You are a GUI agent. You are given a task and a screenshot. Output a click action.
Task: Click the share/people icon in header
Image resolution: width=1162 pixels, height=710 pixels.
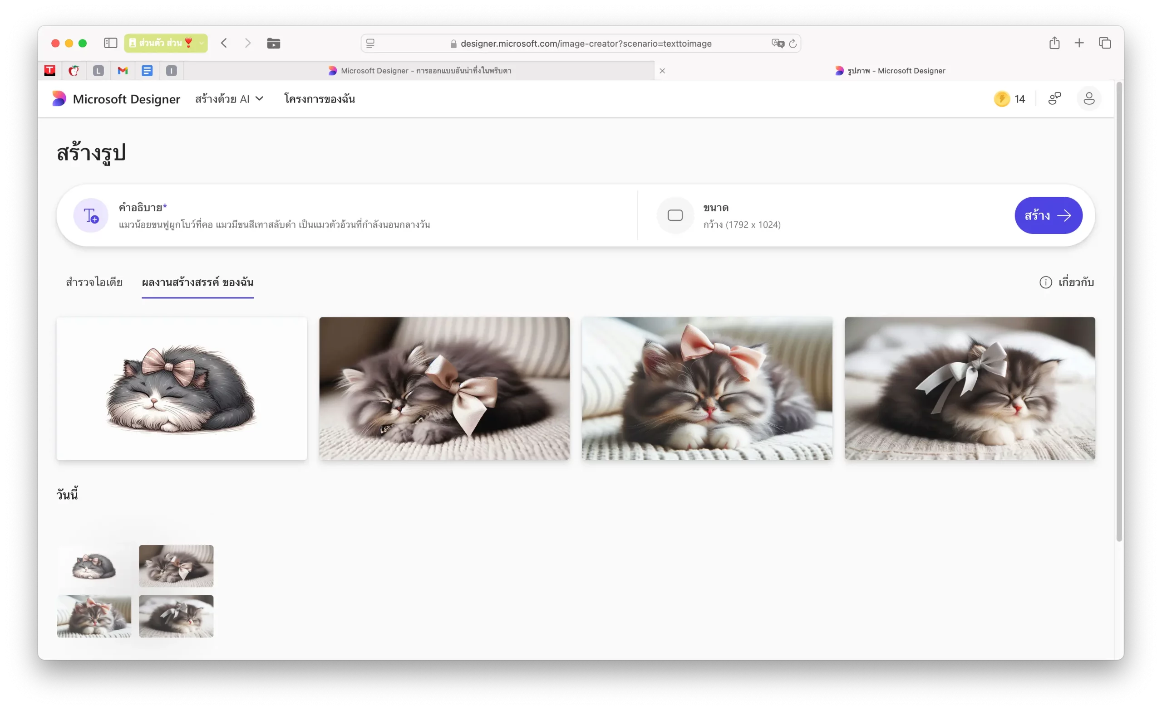point(1054,98)
